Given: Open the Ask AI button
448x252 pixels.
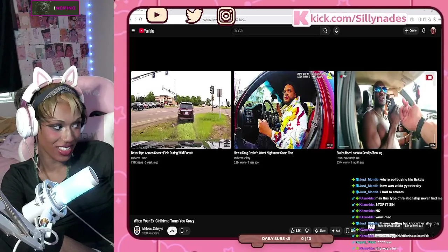Looking at the screenshot, I should coord(336,231).
